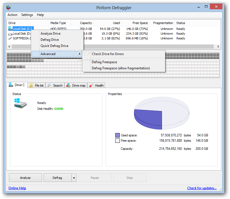Click the Health tab pill icon
This screenshot has height=199, width=230.
tap(91, 85)
